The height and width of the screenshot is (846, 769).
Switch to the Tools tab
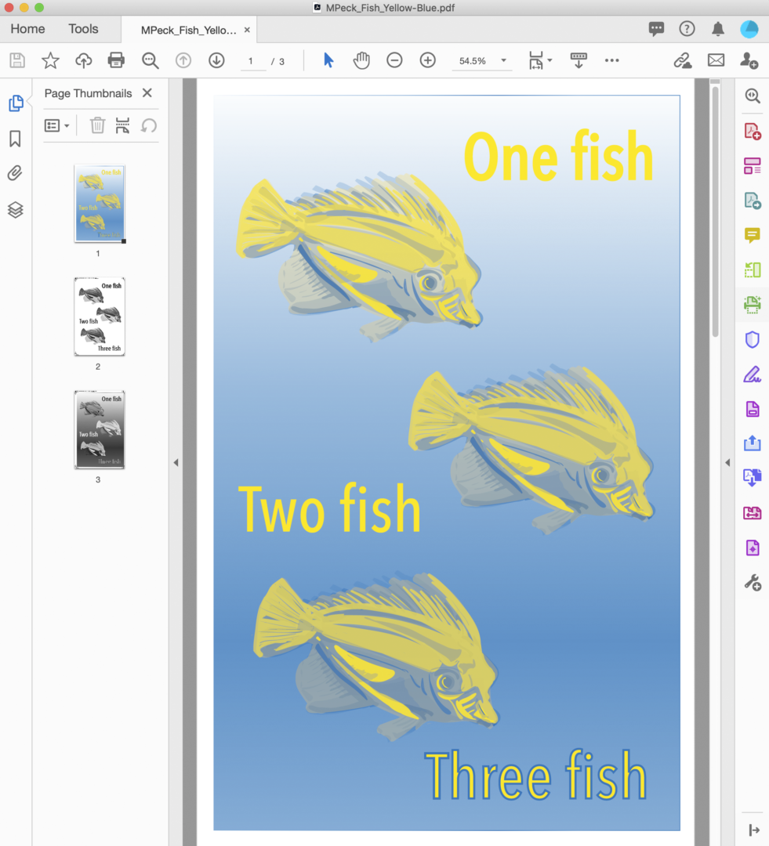click(83, 29)
